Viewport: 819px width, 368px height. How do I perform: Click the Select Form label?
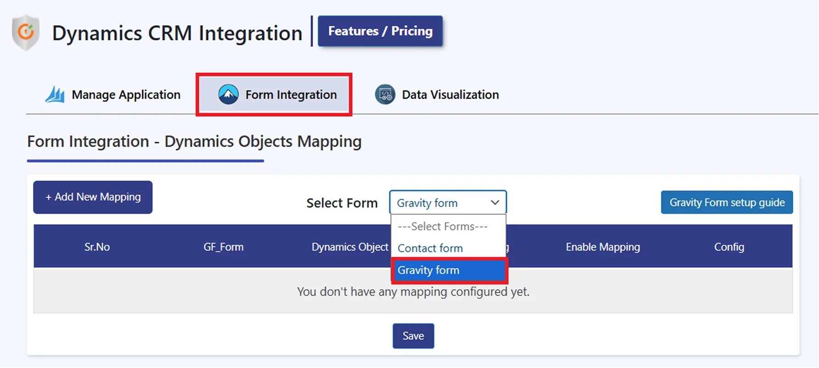point(342,203)
